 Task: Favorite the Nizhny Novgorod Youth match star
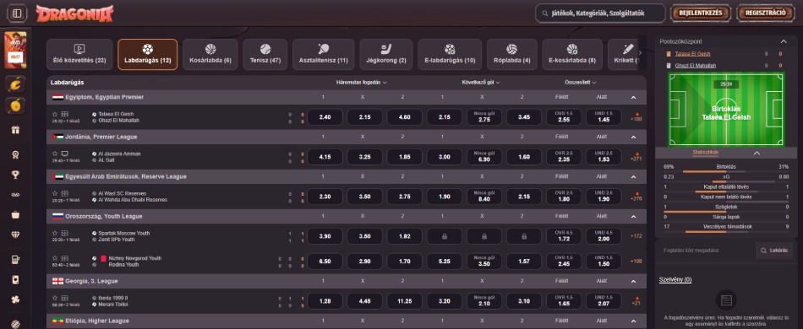(55, 258)
